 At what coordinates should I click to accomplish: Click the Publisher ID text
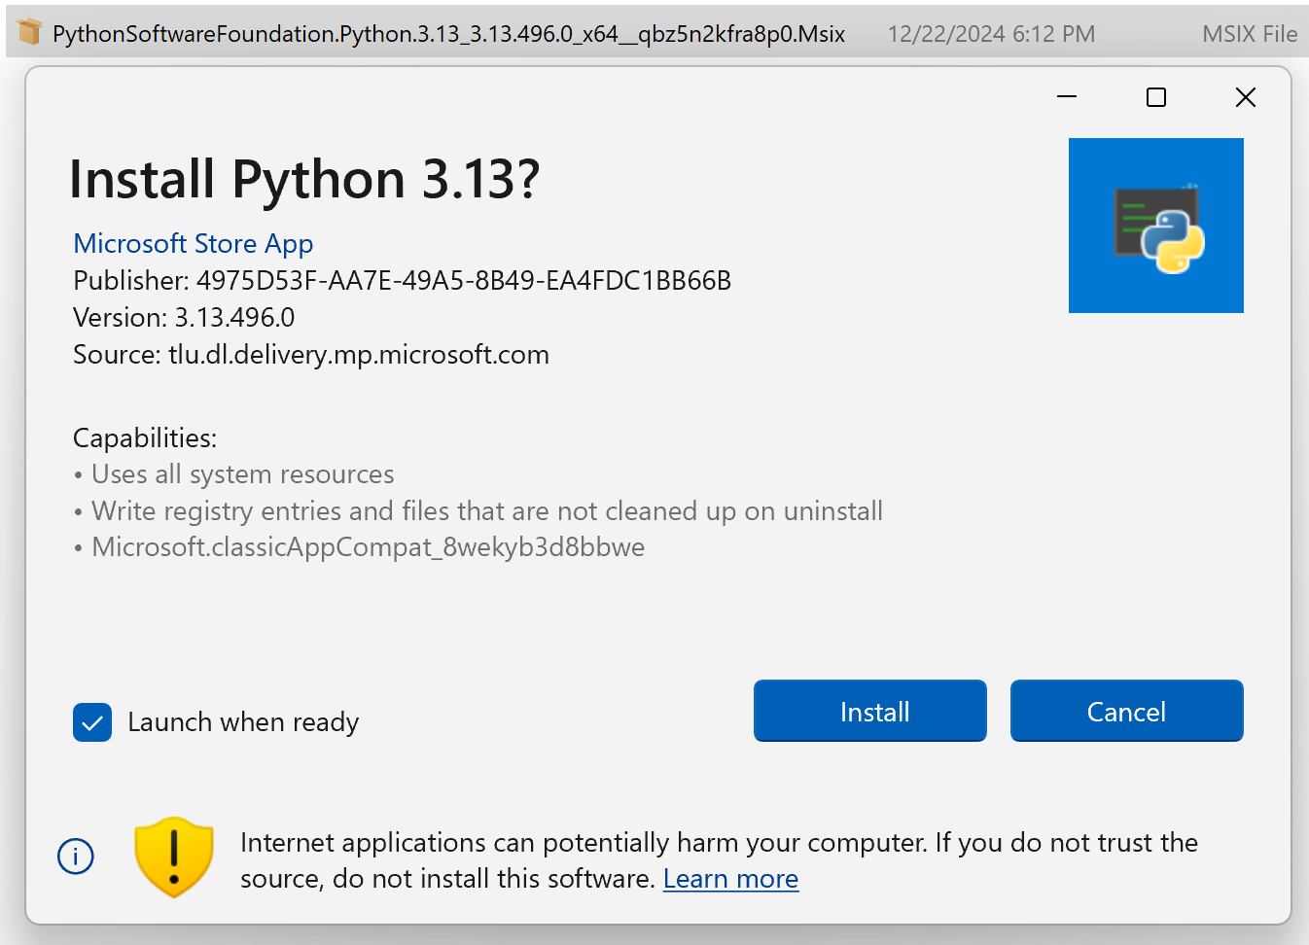pos(402,281)
